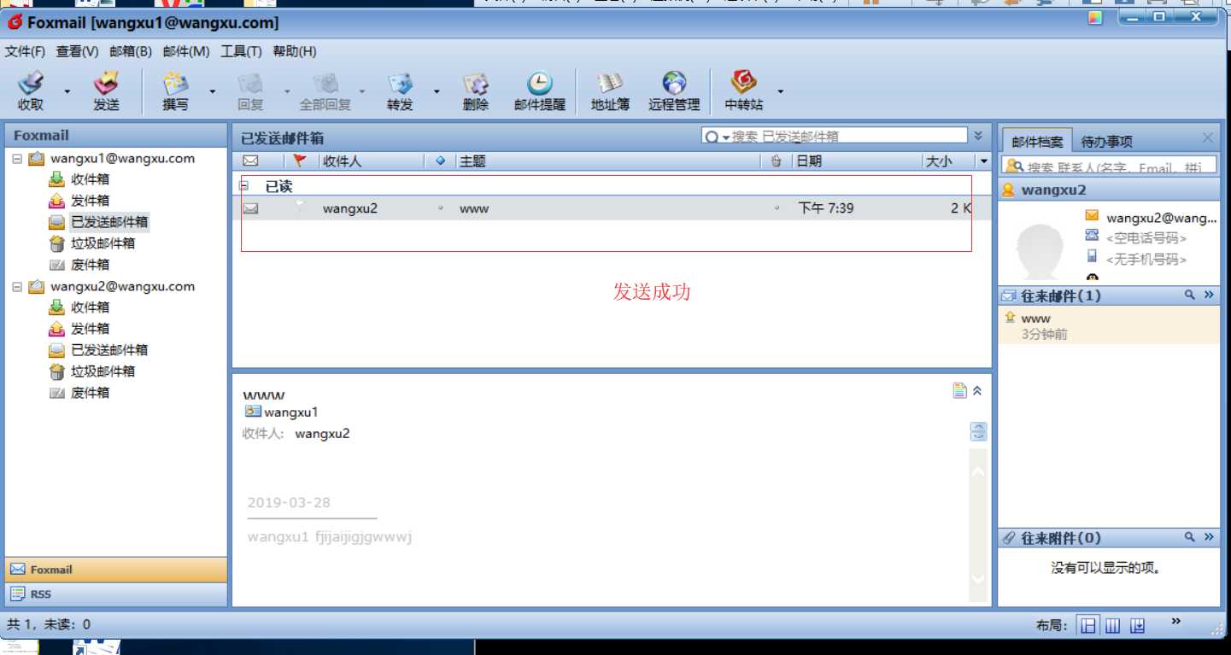Open the 邮件(M) menu

click(186, 51)
